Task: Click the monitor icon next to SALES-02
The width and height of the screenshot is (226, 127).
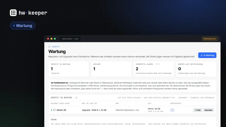Action: tap(54, 110)
